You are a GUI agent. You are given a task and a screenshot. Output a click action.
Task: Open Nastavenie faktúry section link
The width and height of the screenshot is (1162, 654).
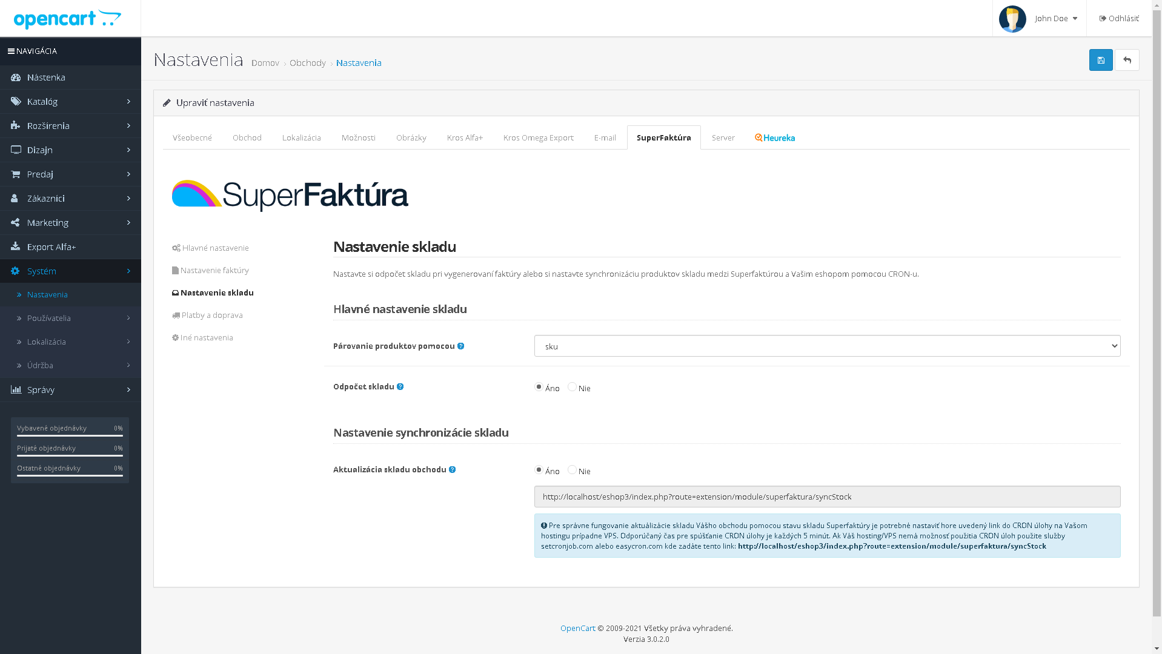pyautogui.click(x=214, y=271)
